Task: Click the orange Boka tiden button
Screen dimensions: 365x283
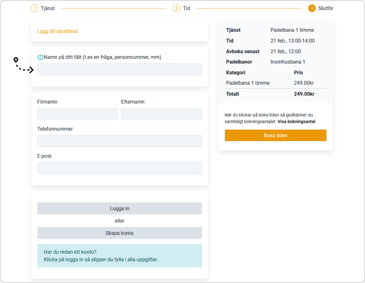Action: (x=275, y=135)
